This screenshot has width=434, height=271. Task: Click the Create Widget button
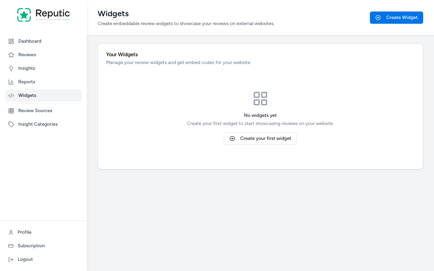click(x=396, y=18)
